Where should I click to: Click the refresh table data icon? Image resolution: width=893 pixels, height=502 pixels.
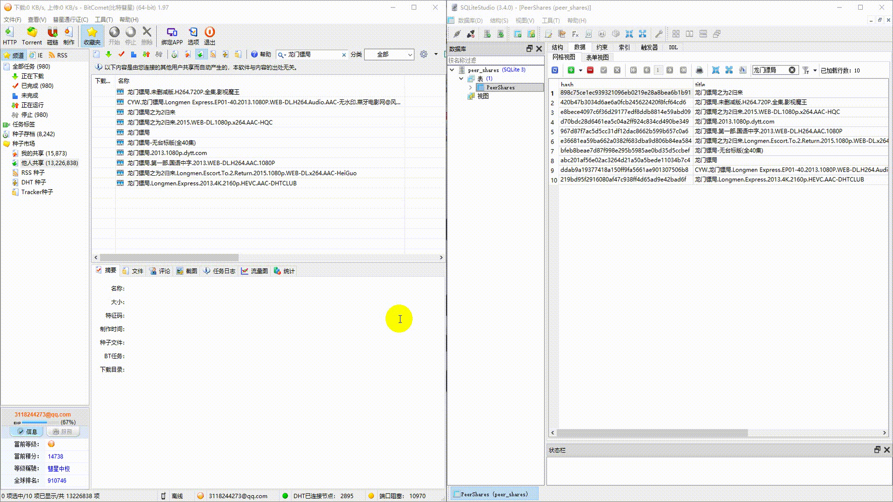[x=555, y=70]
